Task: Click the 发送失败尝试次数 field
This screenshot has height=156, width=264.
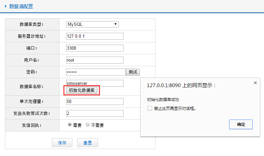Action: point(95,113)
